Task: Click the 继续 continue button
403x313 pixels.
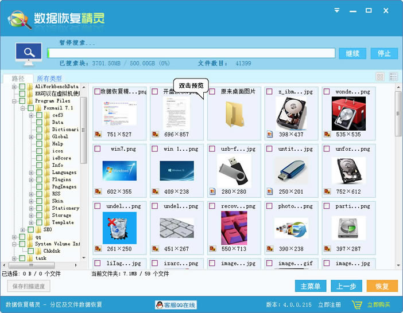Action: (x=352, y=53)
